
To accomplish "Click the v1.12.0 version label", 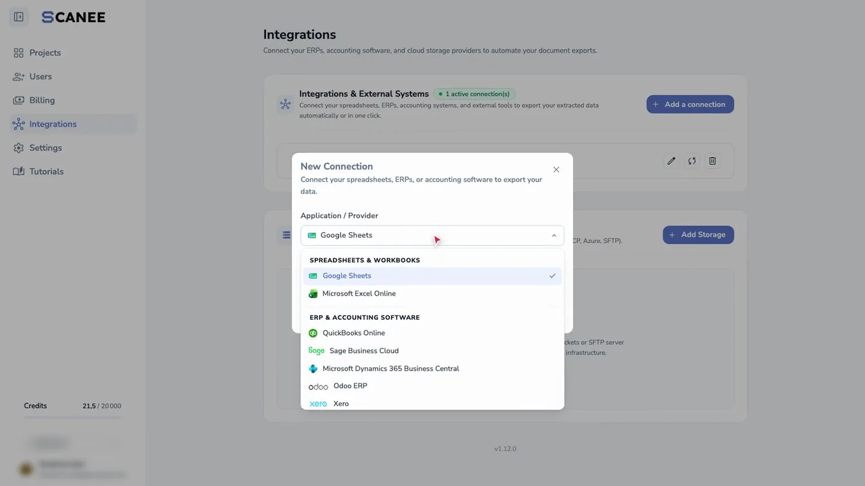I will [x=505, y=449].
